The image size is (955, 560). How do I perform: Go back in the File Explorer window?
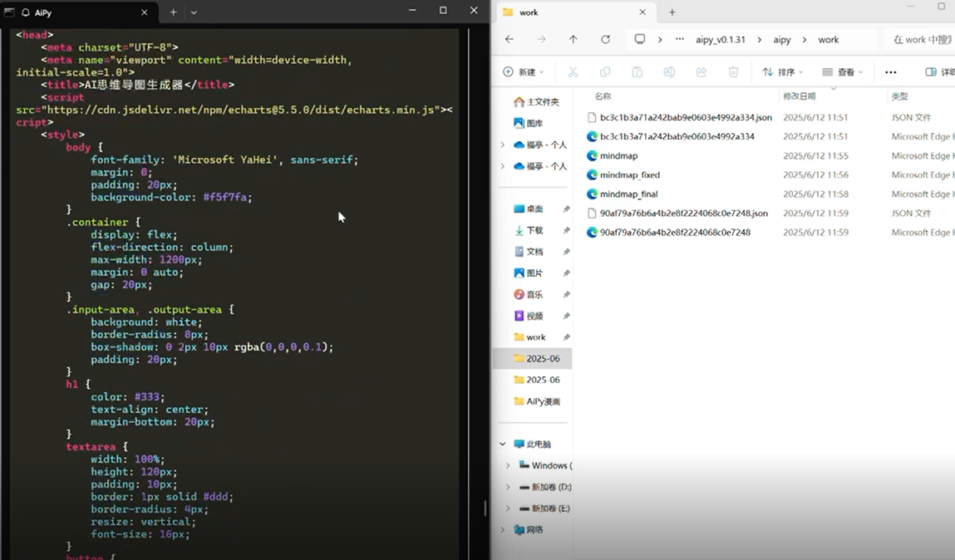(509, 40)
